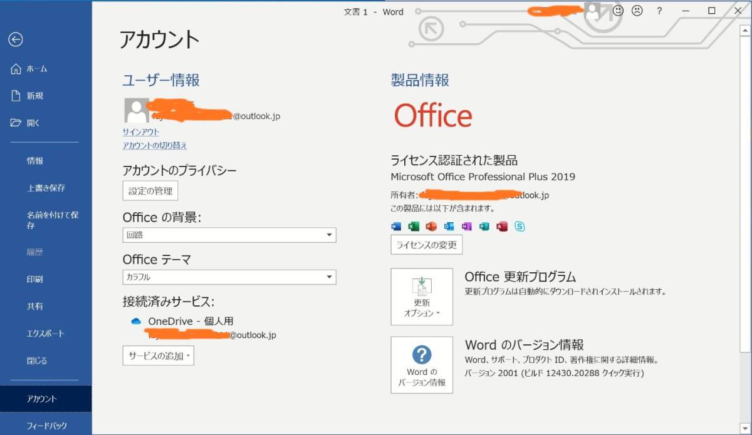Screen dimensions: 752x435
Task: Minimize the Word window
Action: click(x=686, y=11)
